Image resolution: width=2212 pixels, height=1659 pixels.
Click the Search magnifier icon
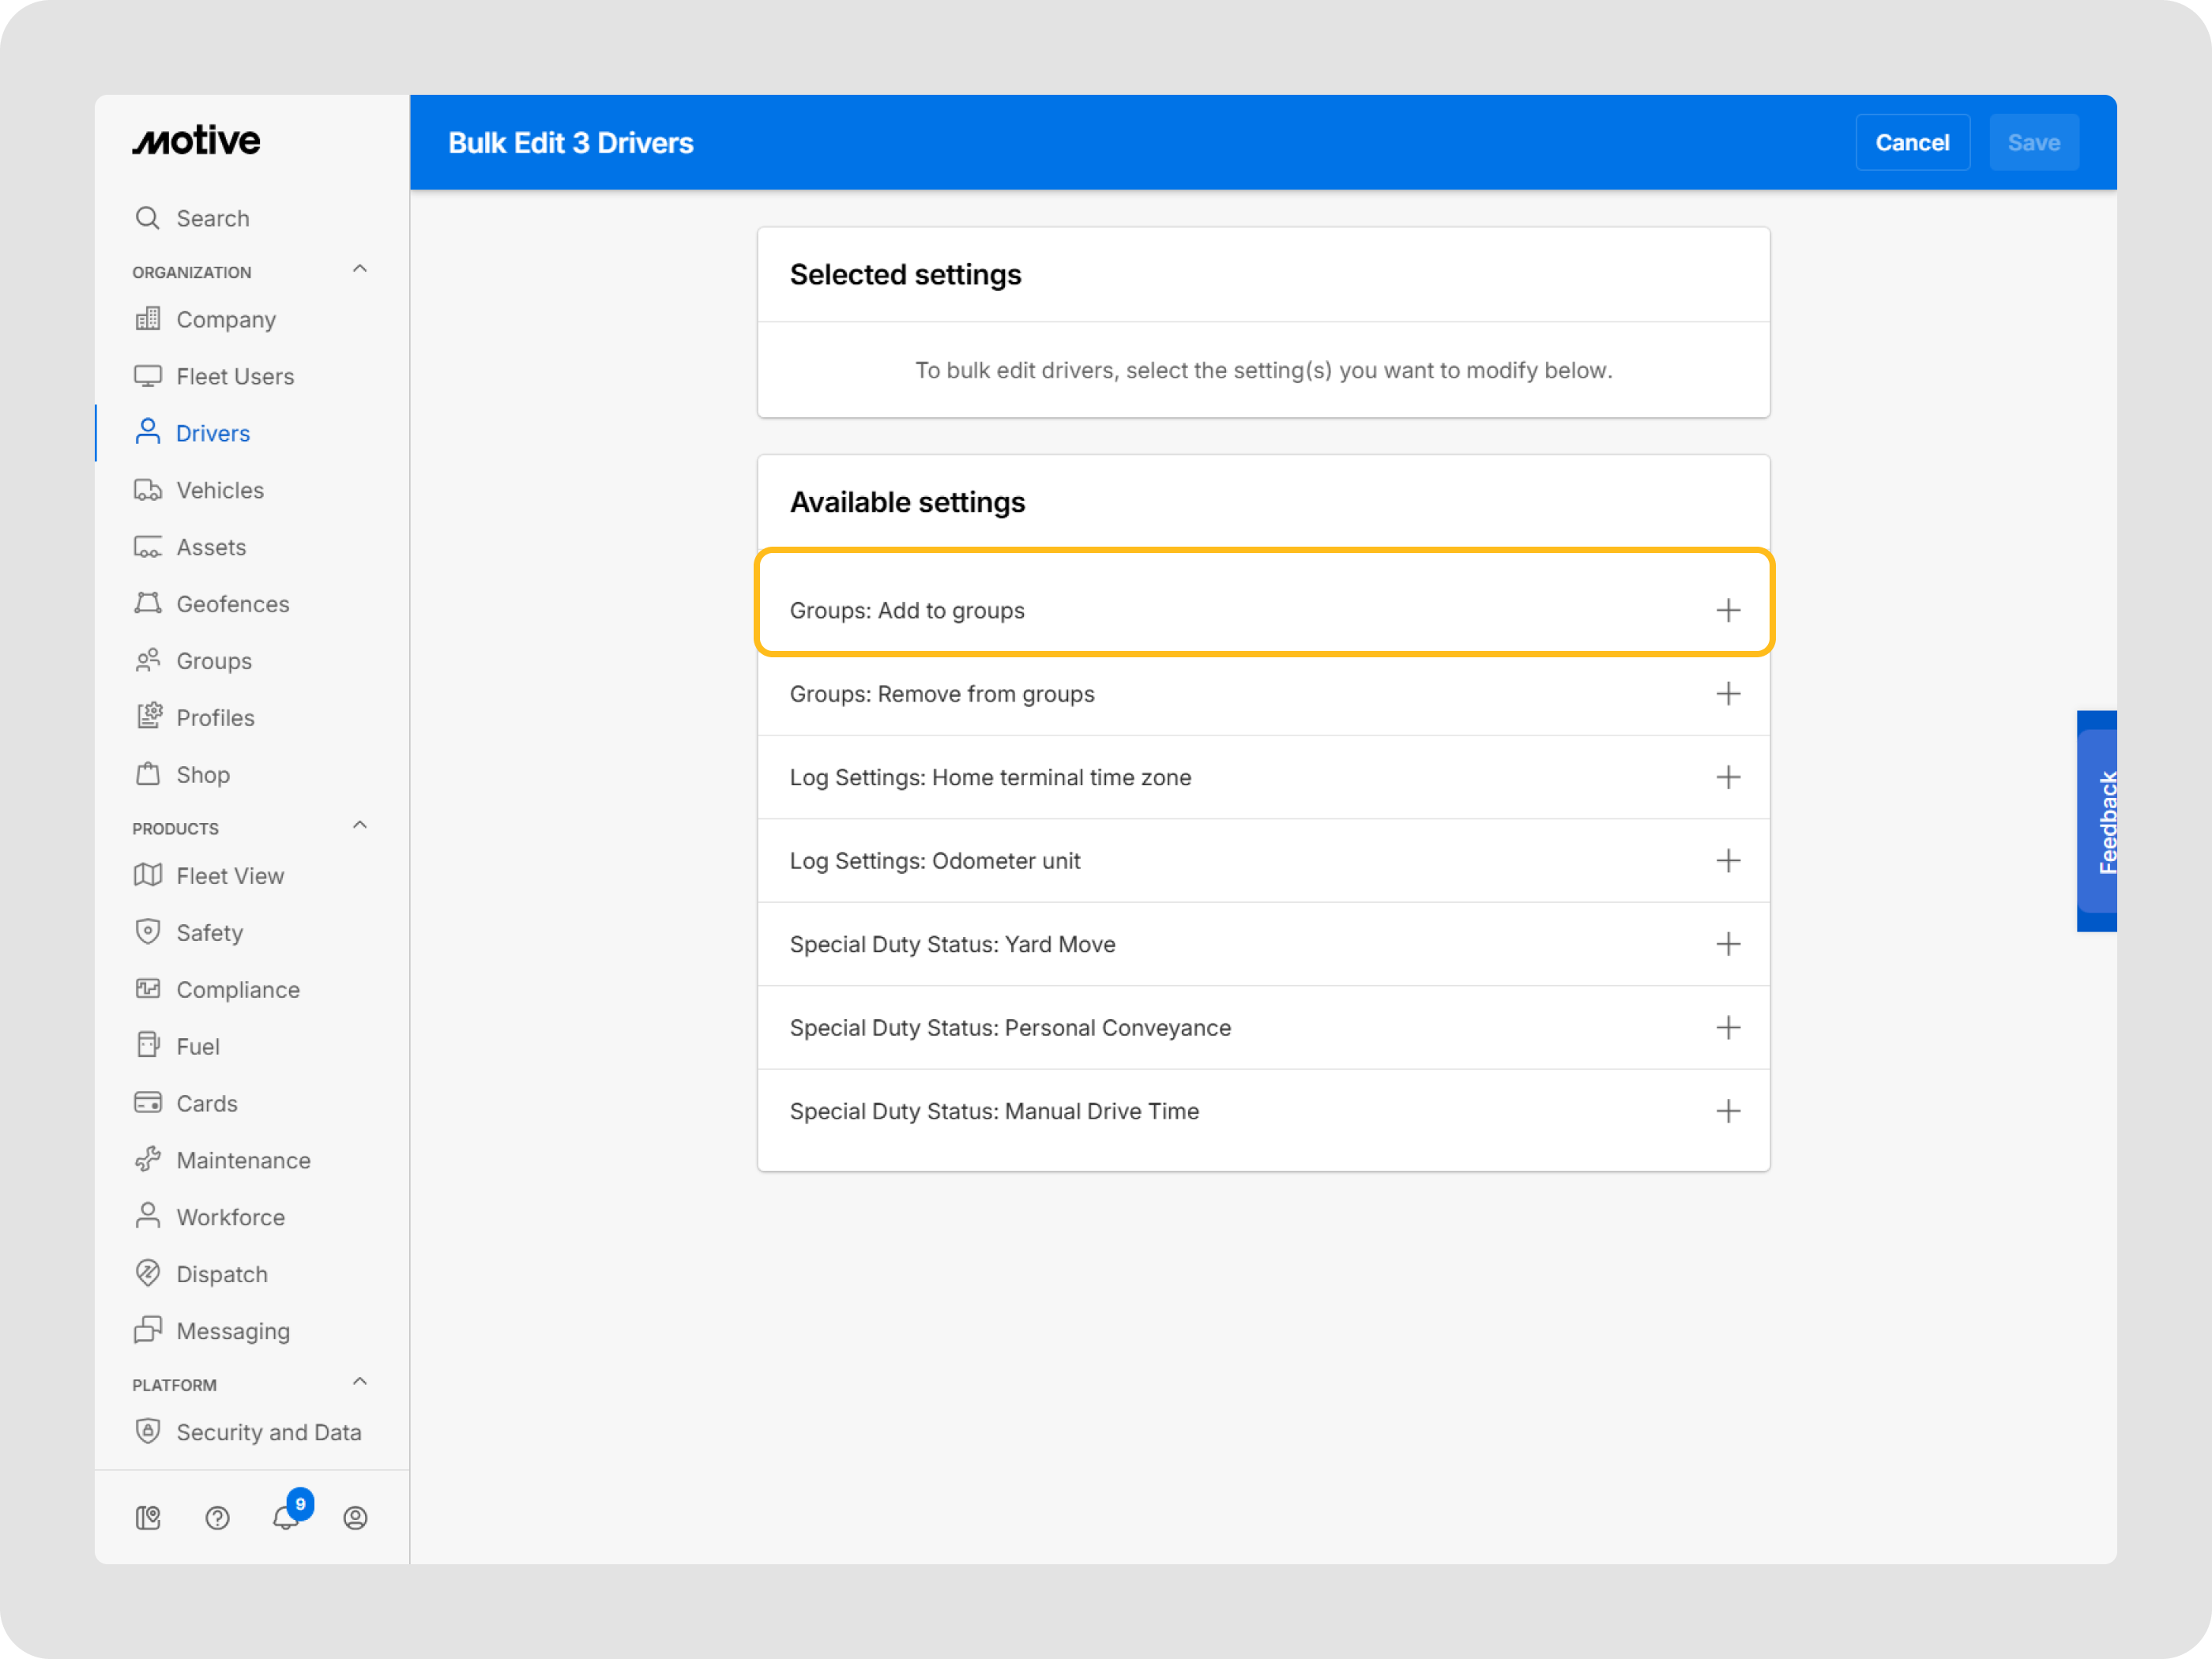point(148,218)
